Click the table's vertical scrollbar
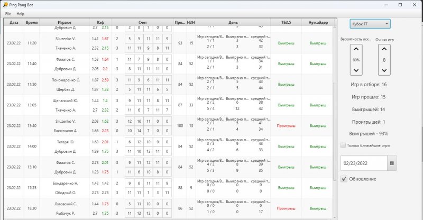 tap(334, 116)
